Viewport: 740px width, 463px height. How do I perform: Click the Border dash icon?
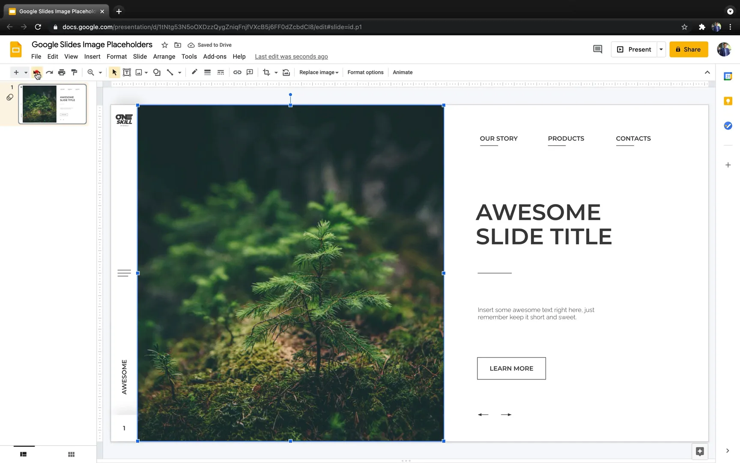pyautogui.click(x=221, y=72)
